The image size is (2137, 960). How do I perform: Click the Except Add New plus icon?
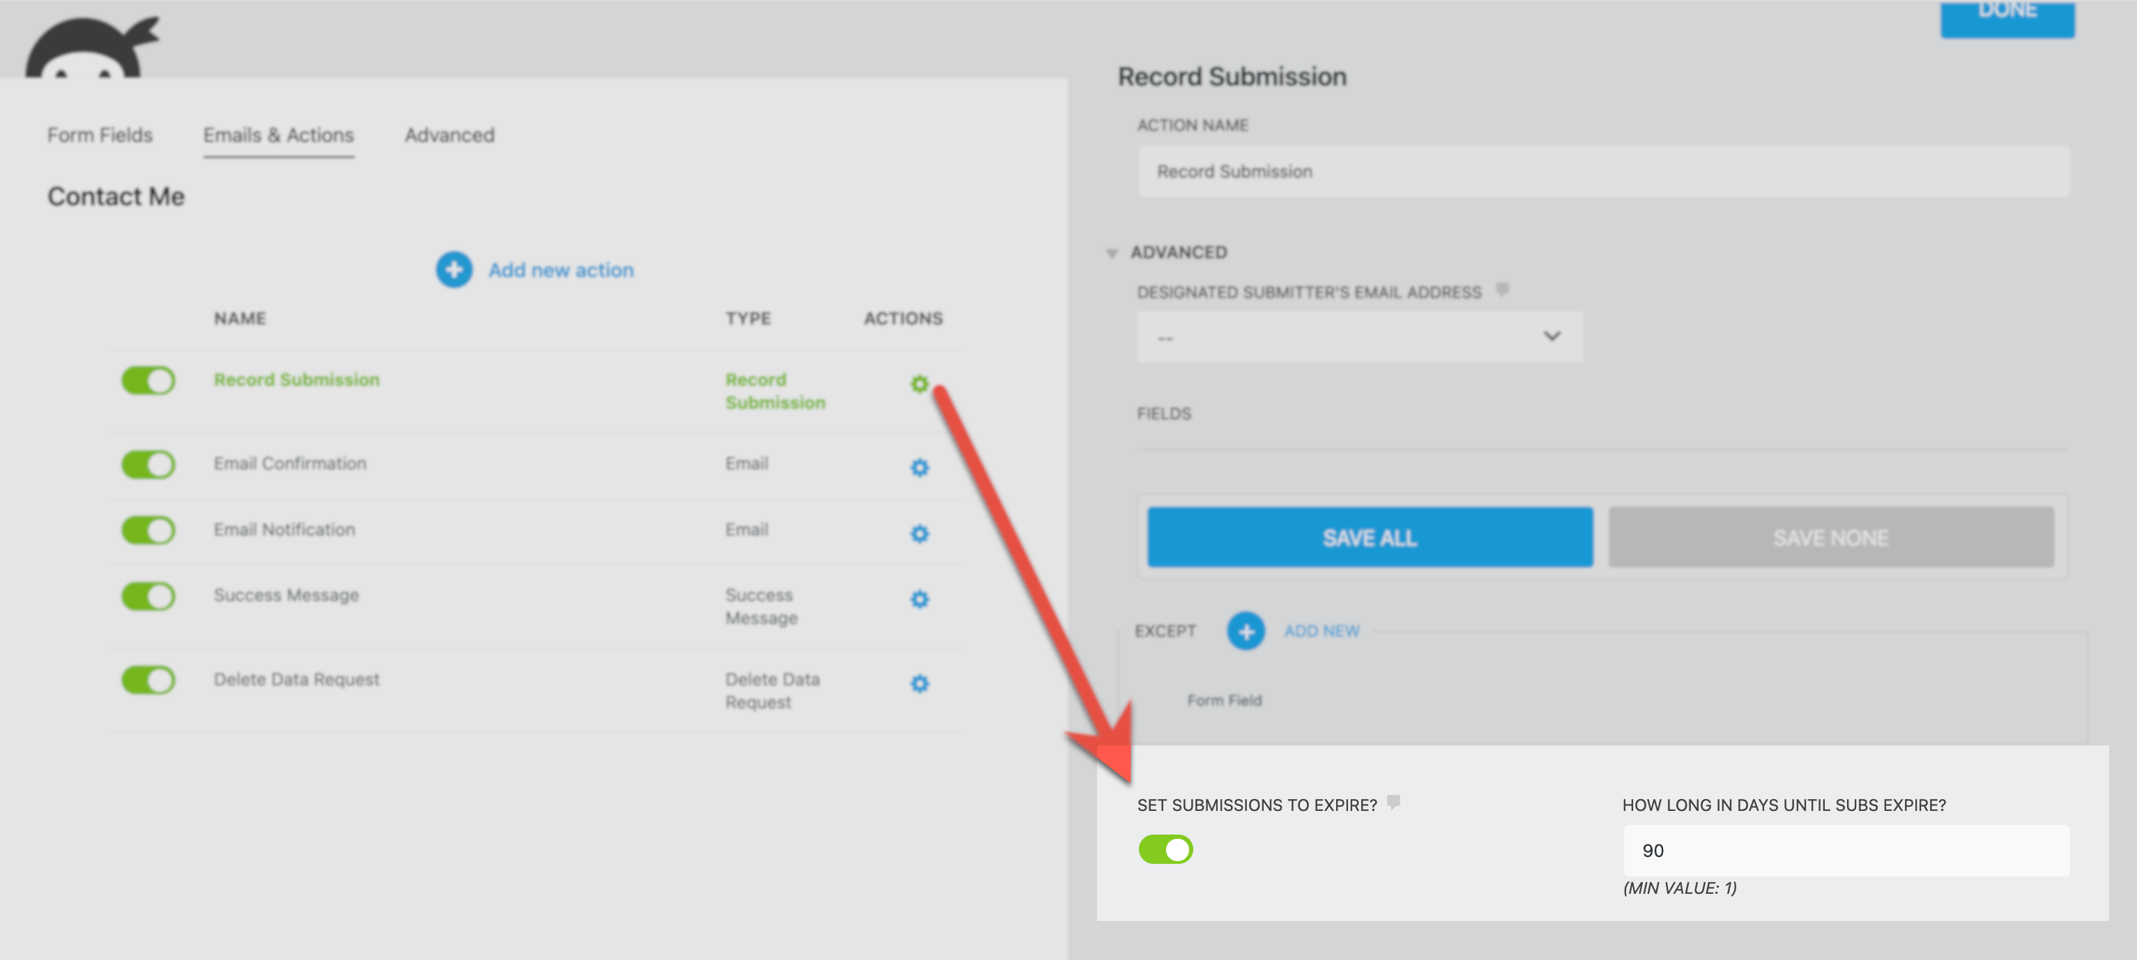(x=1246, y=631)
